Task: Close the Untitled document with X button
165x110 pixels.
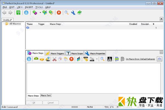Action: click(x=161, y=19)
